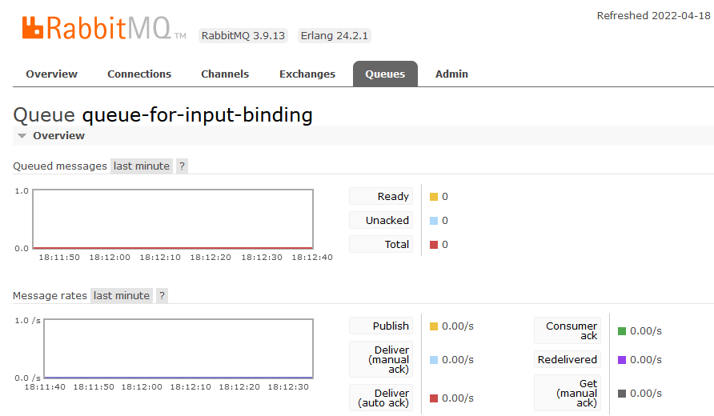Go to the Exchanges tab

(x=307, y=74)
